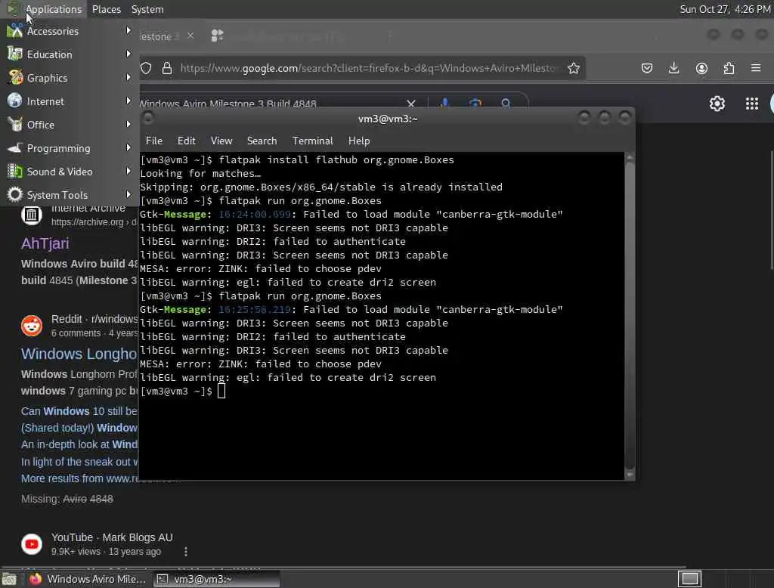
Task: Focus the Firefox URL address bar
Action: click(x=369, y=68)
